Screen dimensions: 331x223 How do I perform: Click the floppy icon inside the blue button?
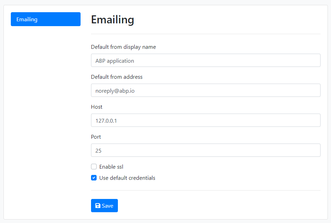coord(97,206)
